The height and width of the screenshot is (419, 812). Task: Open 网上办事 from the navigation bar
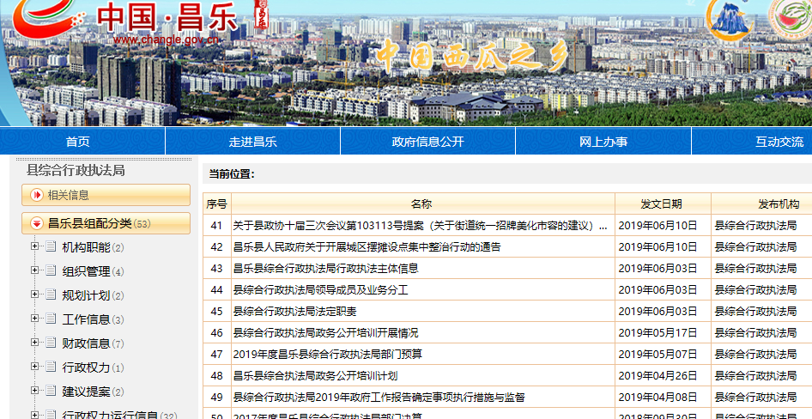point(603,142)
